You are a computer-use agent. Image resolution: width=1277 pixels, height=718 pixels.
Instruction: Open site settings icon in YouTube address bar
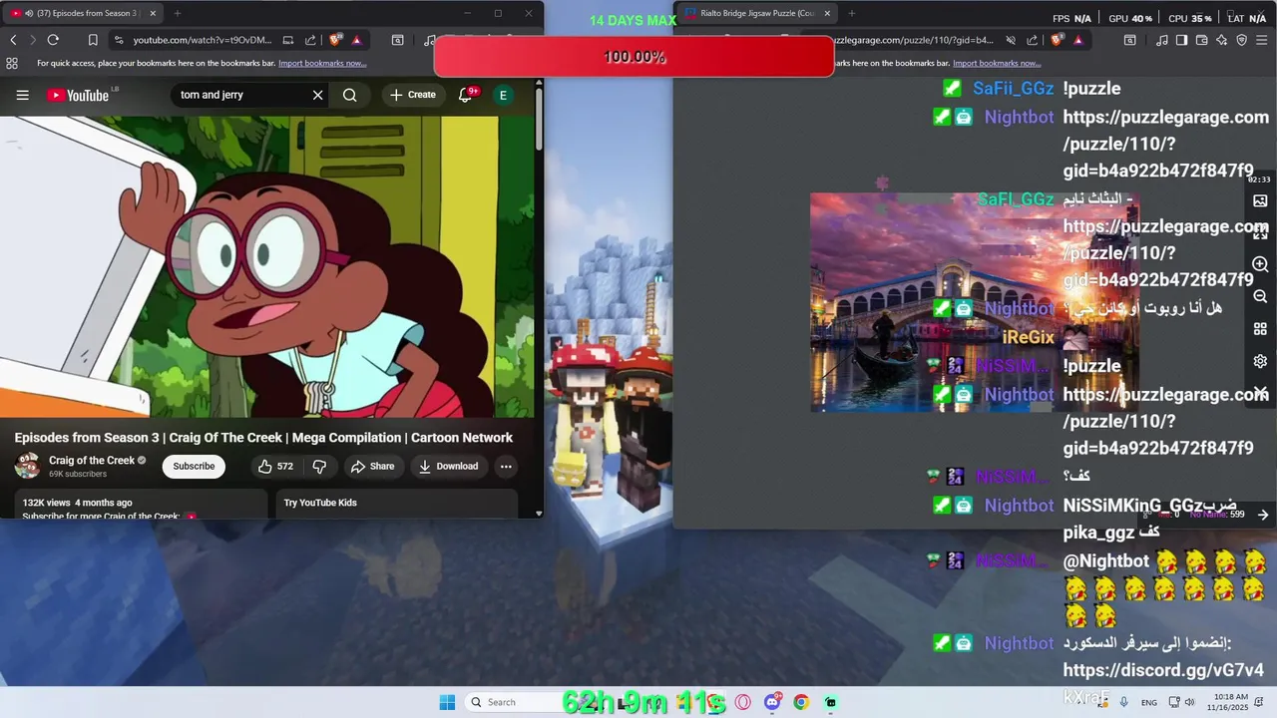point(119,40)
